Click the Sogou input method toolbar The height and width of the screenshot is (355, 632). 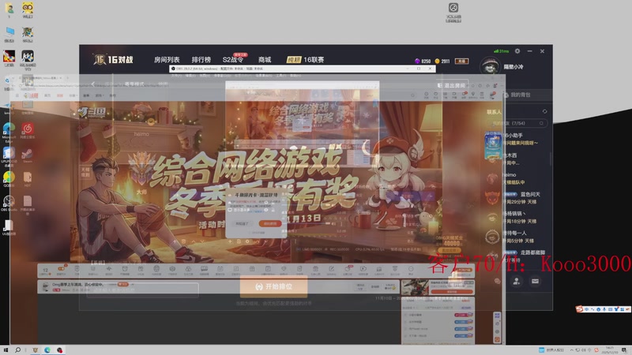coord(603,308)
